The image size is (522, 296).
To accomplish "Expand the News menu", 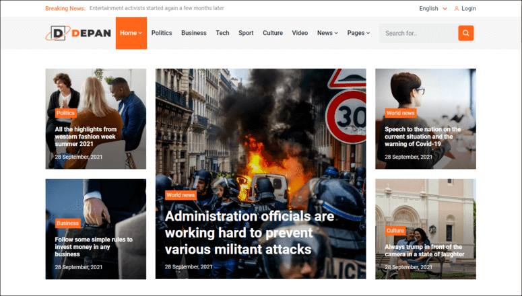I will tap(327, 33).
